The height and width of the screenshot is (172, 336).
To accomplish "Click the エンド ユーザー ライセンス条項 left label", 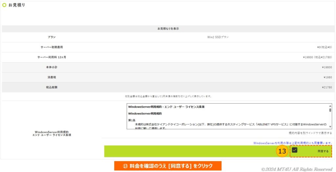I will tap(52, 135).
